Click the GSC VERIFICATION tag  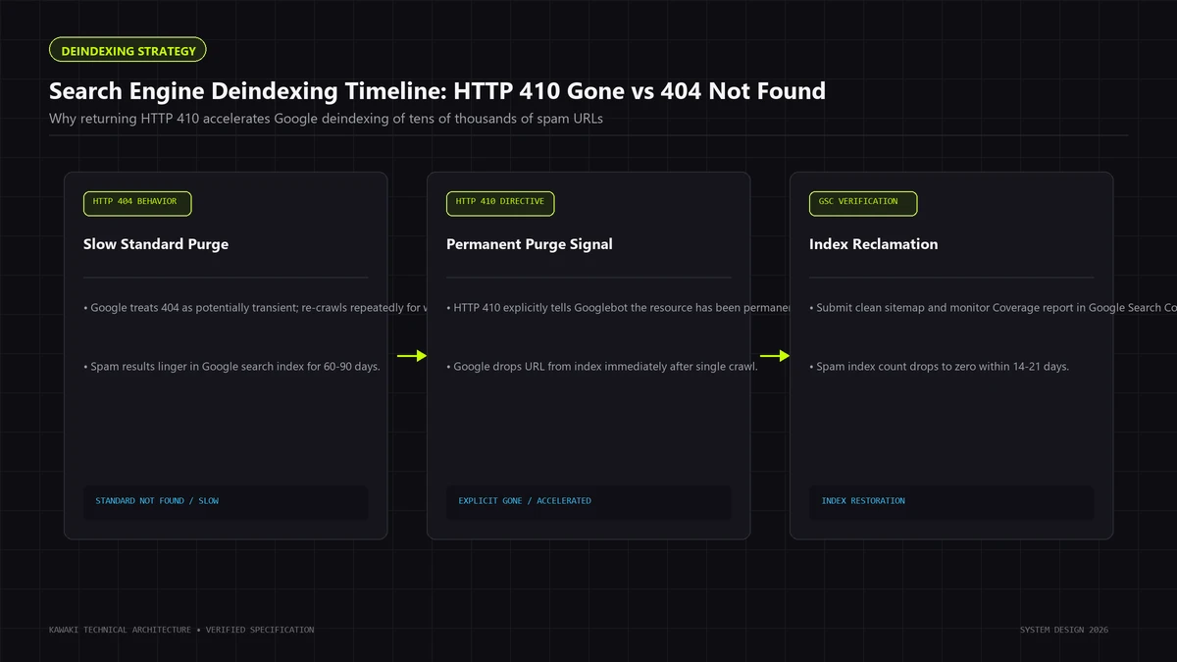tap(863, 203)
